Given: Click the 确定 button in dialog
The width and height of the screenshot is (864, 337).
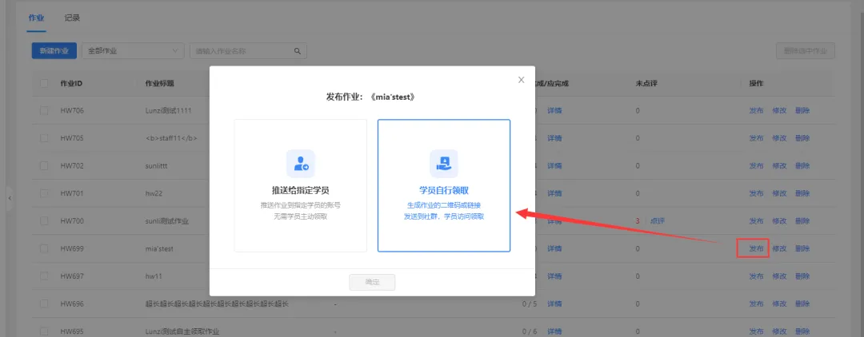Looking at the screenshot, I should tap(372, 282).
